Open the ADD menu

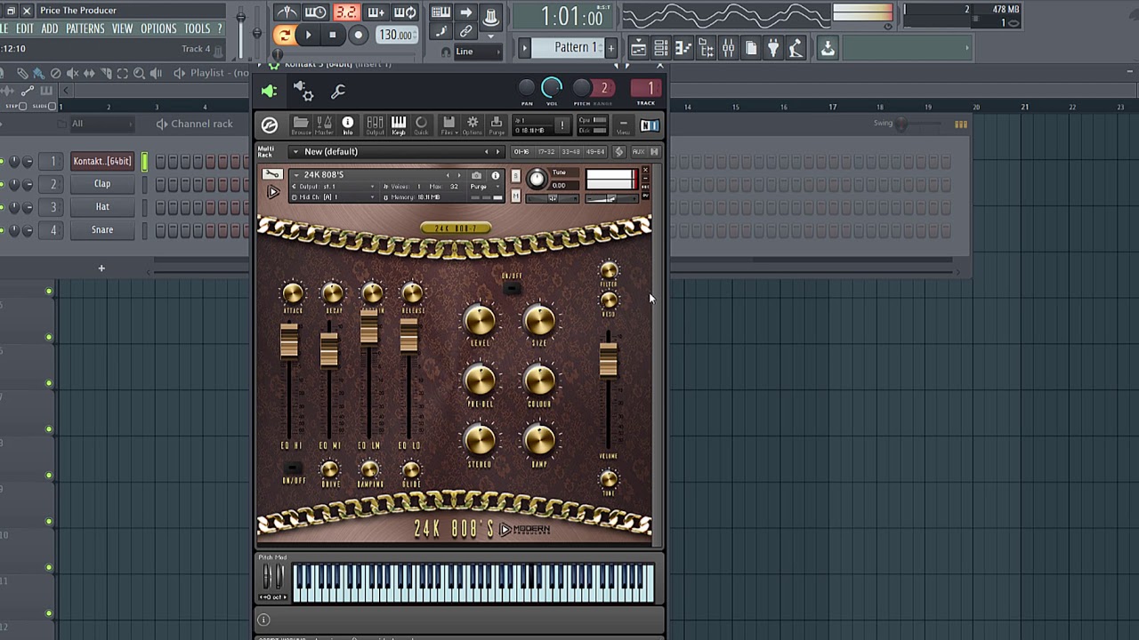coord(50,28)
